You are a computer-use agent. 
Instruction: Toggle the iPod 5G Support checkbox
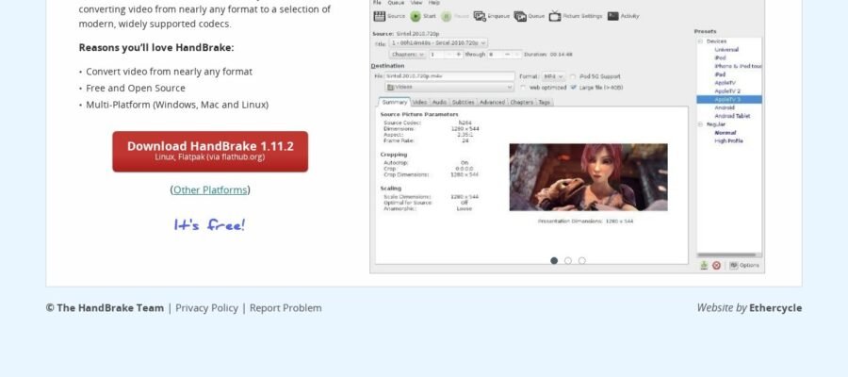pos(572,76)
